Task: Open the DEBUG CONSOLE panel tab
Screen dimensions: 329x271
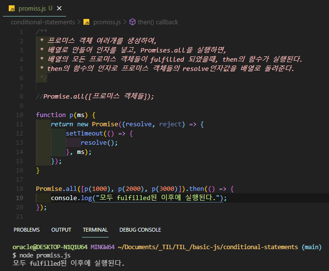Action: tap(140, 230)
